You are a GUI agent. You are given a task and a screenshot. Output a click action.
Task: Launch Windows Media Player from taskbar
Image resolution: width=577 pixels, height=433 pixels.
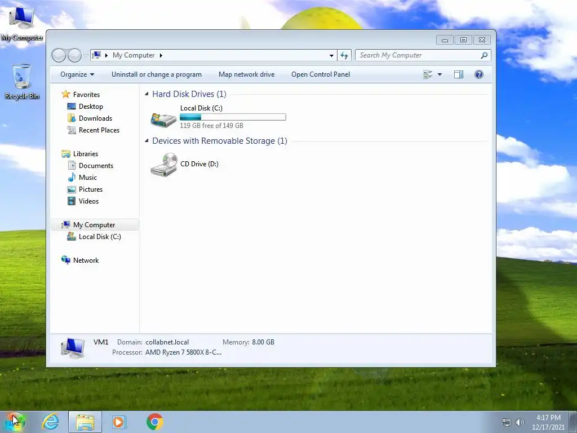(x=119, y=422)
